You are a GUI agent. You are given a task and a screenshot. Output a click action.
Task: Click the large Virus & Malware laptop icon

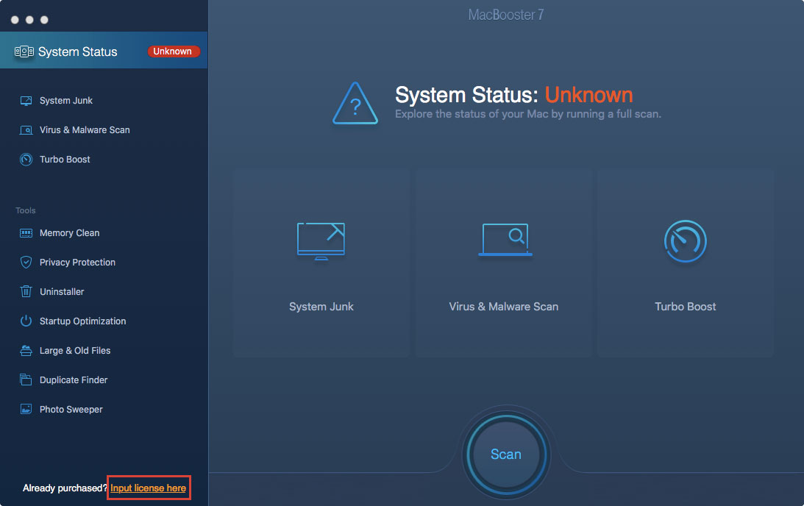(505, 240)
